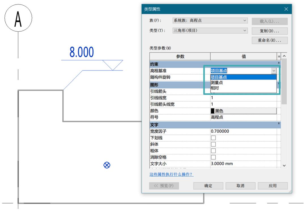Click the 复制(D) duplicate button
Screen dimensions: 306x212
click(x=269, y=31)
